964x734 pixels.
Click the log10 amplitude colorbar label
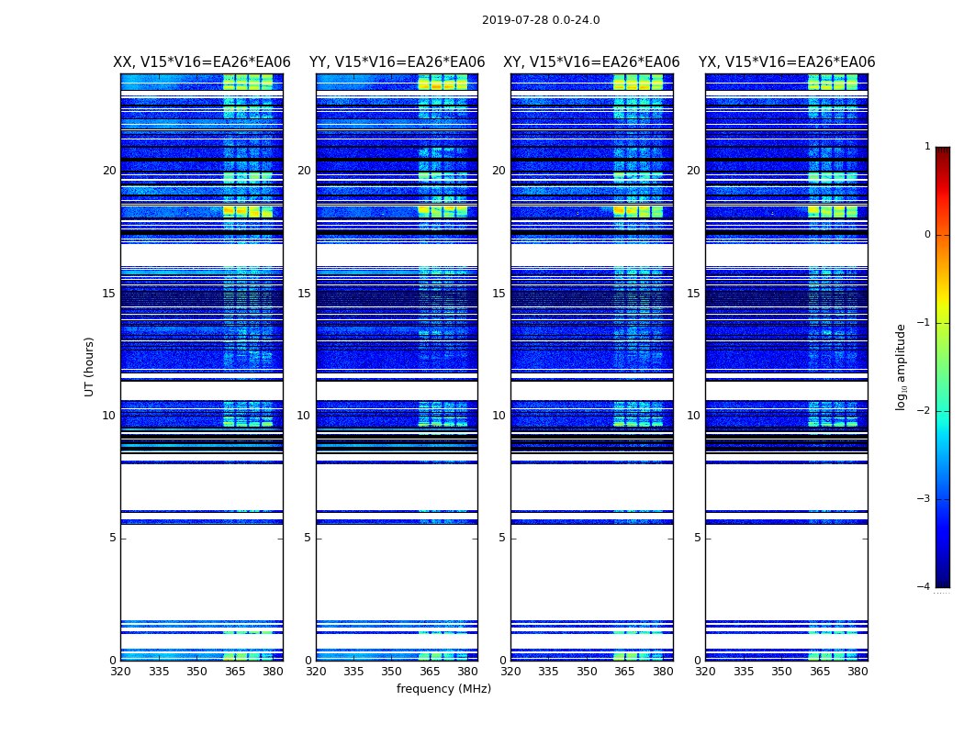click(901, 367)
